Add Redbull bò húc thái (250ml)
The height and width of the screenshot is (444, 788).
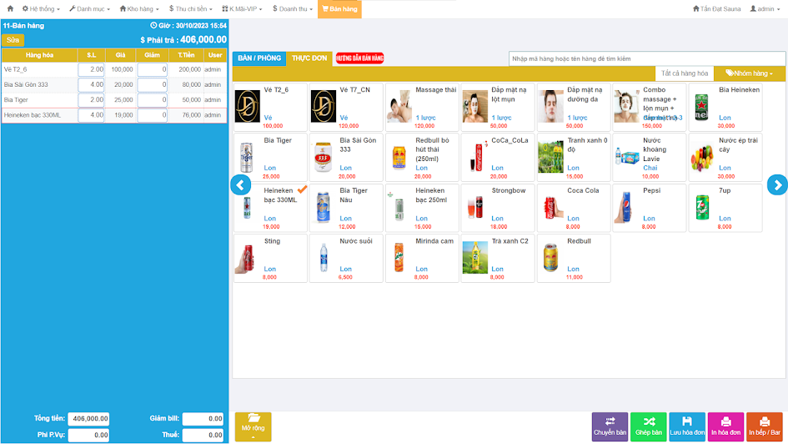click(x=422, y=158)
